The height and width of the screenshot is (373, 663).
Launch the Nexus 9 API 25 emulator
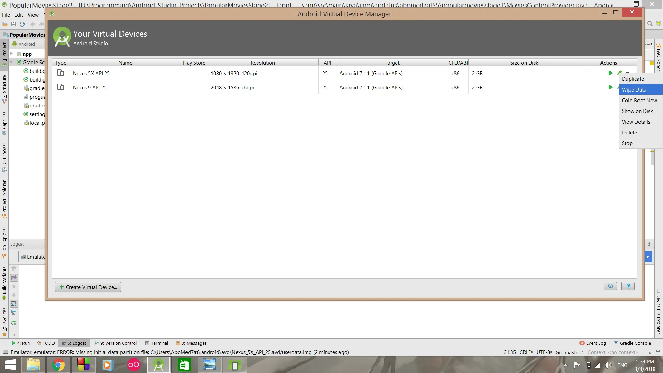coord(610,87)
